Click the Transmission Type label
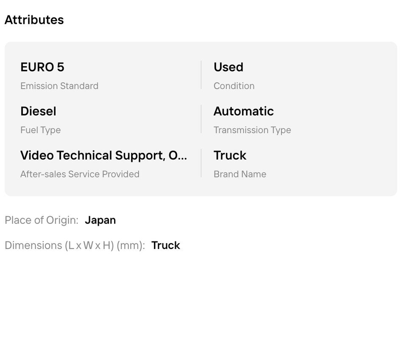Screen dimensions: 407x364 pos(252,130)
